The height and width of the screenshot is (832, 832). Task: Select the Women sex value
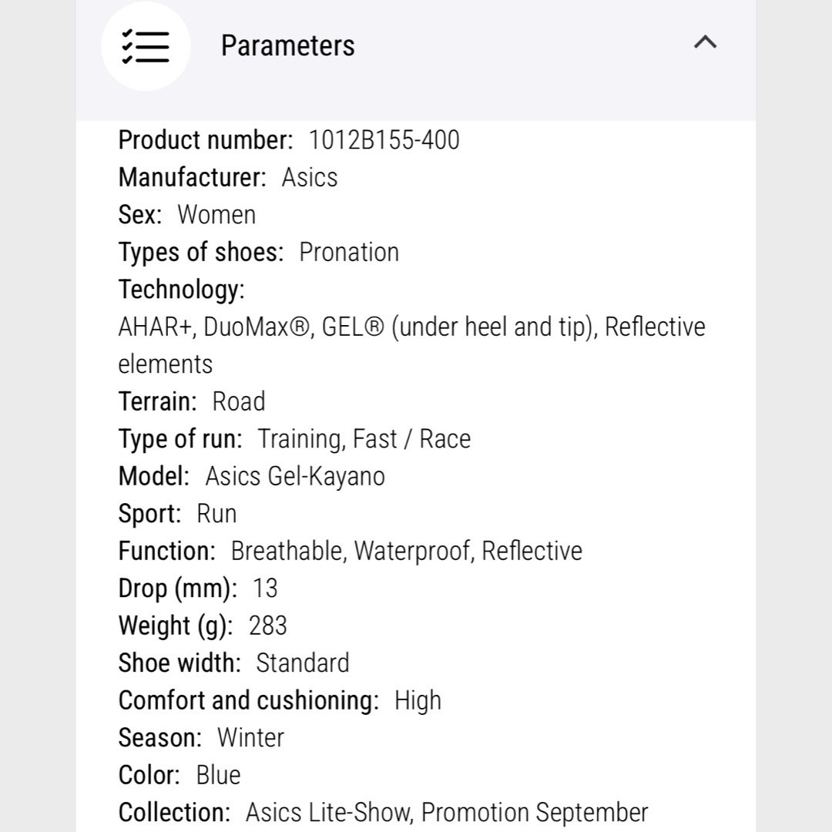pos(216,215)
